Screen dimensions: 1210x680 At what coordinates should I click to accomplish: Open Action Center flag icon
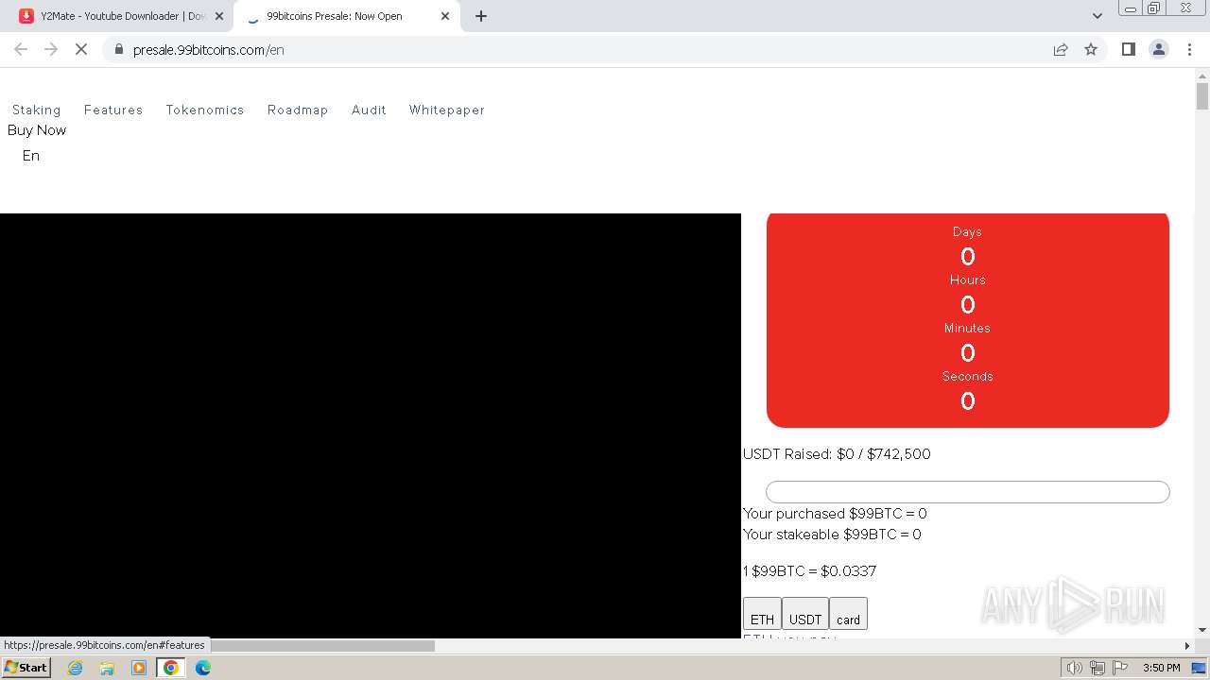click(1120, 668)
